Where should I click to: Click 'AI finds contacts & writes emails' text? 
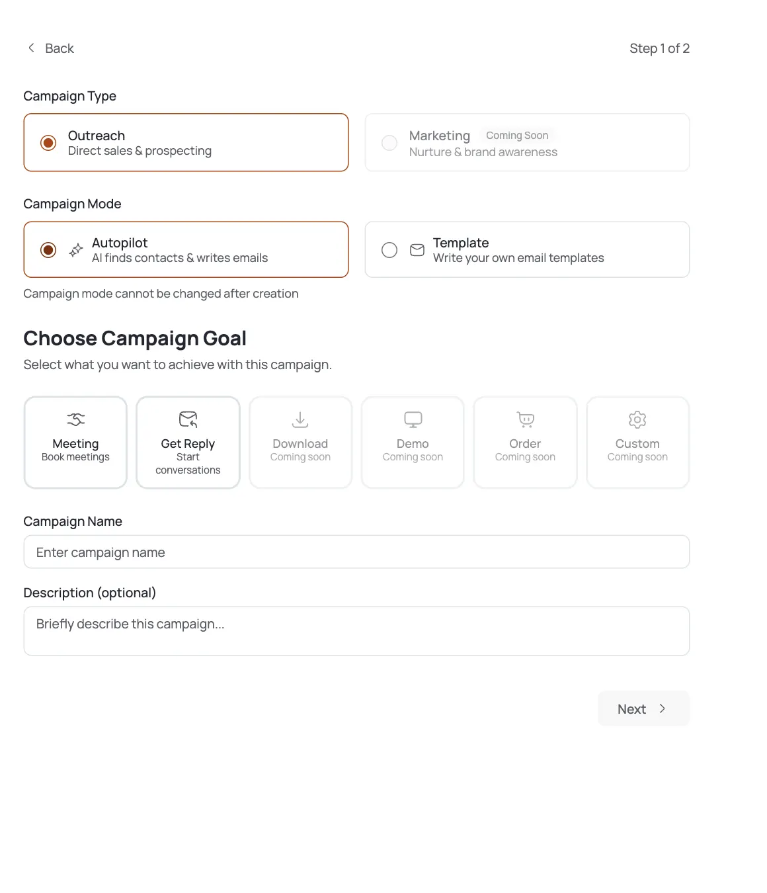tap(180, 258)
